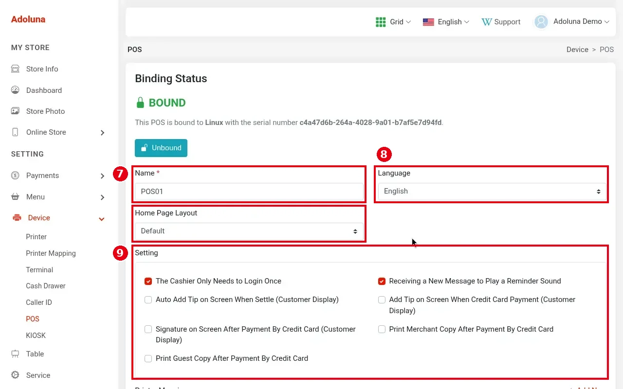The image size is (623, 389).
Task: Go to Terminal in the sidebar
Action: tap(39, 270)
